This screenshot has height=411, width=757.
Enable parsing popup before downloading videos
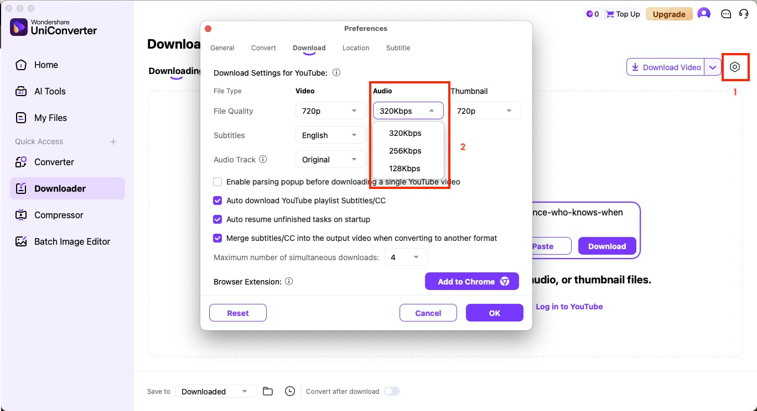[x=217, y=182]
